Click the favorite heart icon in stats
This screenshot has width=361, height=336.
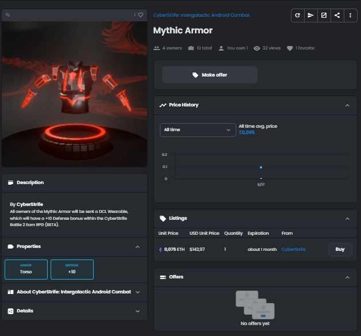pyautogui.click(x=290, y=48)
